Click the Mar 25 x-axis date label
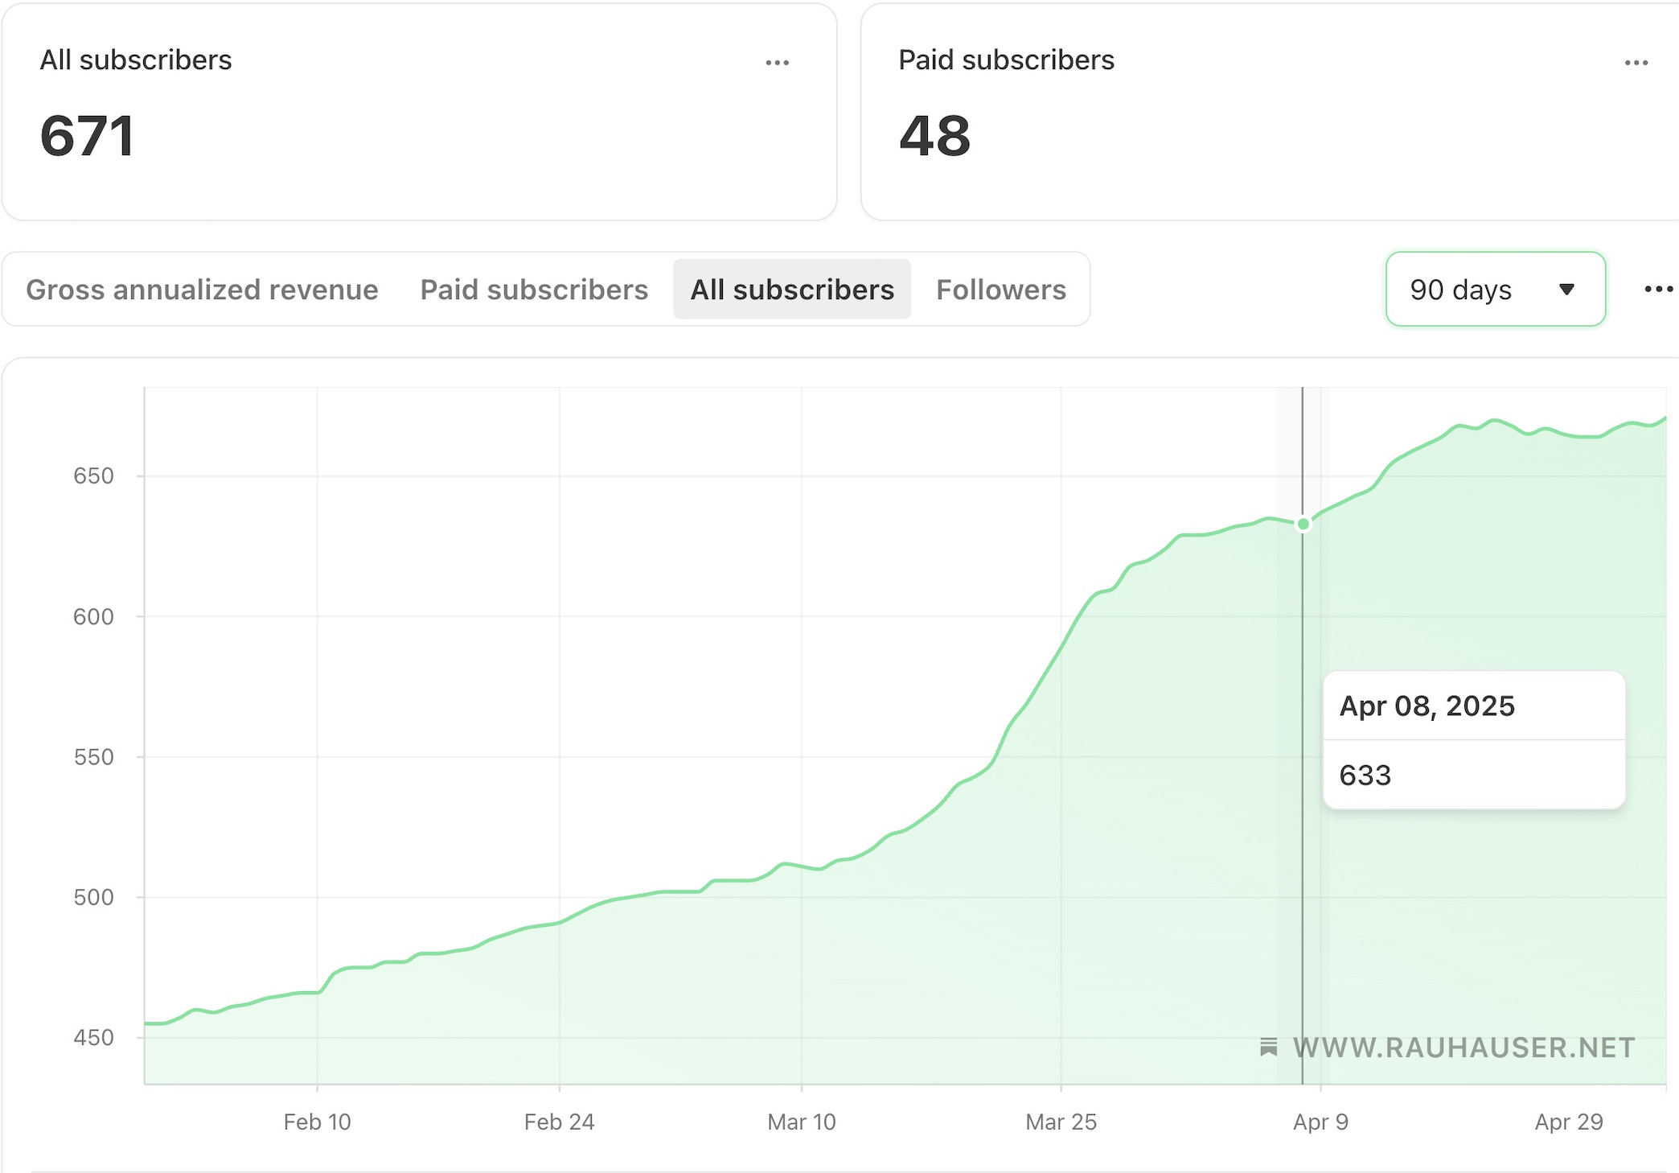The width and height of the screenshot is (1679, 1173). click(1060, 1122)
